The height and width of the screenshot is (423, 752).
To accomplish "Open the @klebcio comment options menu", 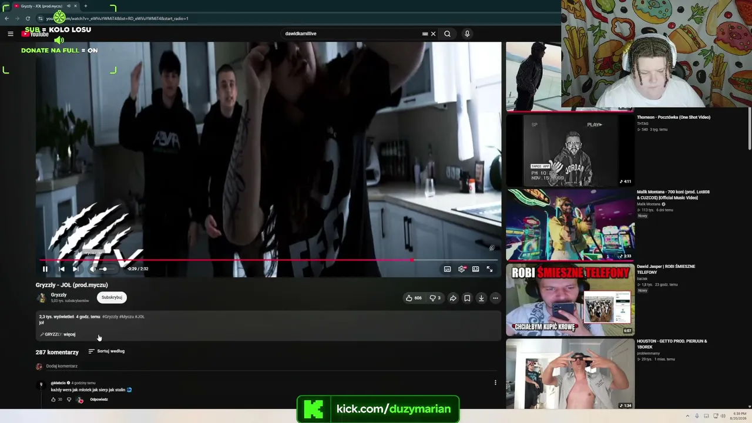I will coord(495,382).
